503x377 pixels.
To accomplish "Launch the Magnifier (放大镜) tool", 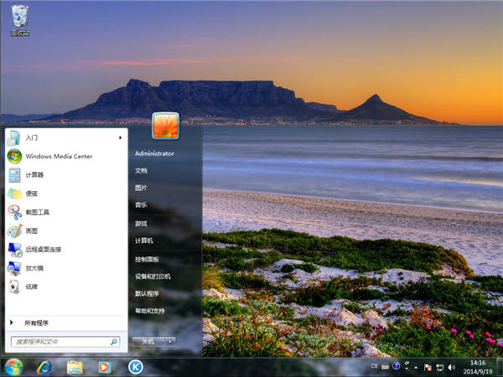I will pyautogui.click(x=34, y=268).
